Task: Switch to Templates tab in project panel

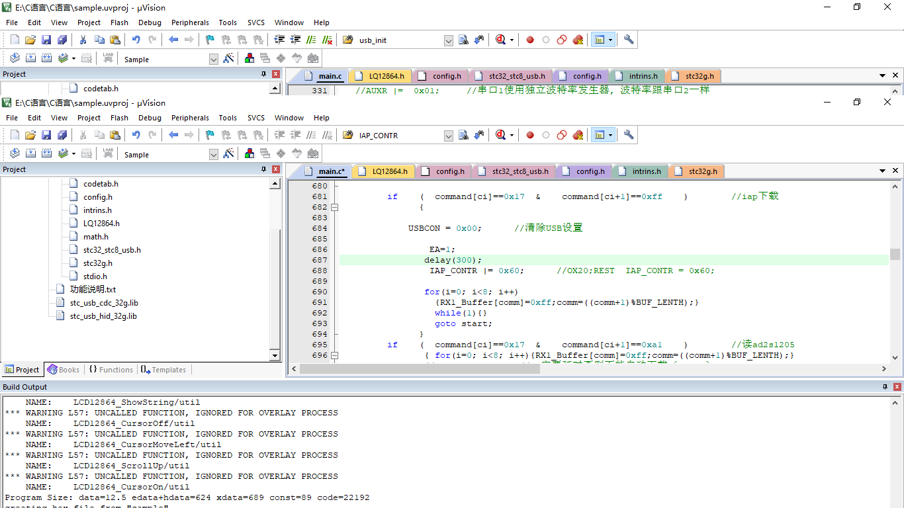Action: tap(163, 370)
